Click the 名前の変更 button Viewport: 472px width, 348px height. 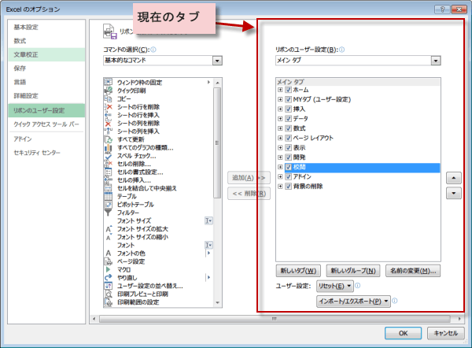413,271
